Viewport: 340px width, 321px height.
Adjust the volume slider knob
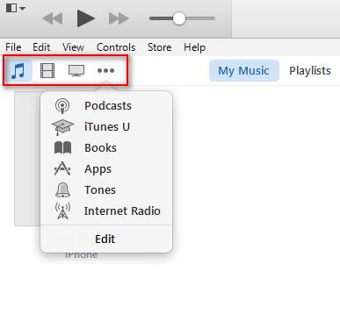tap(179, 18)
